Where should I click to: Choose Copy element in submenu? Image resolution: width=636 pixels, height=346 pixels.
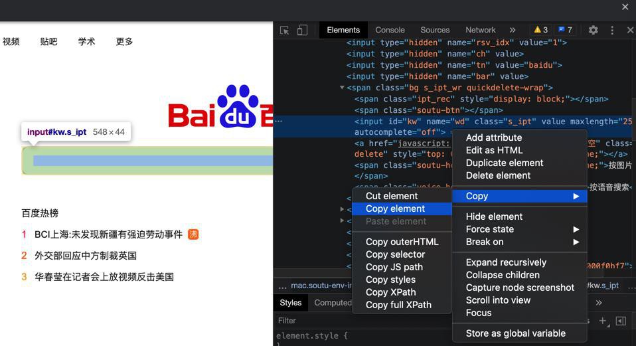(x=402, y=209)
